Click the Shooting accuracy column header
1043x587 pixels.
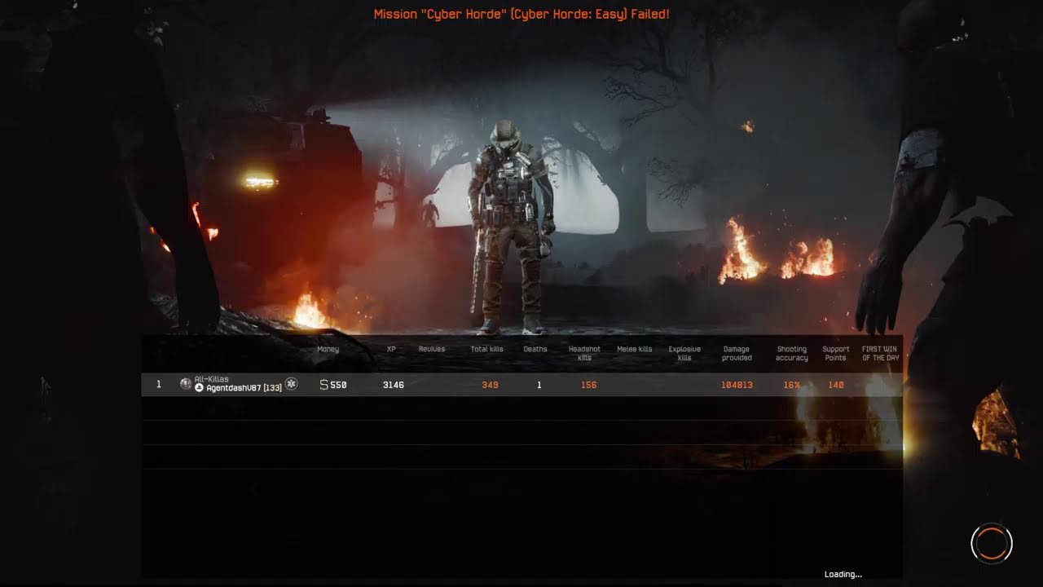[792, 353]
